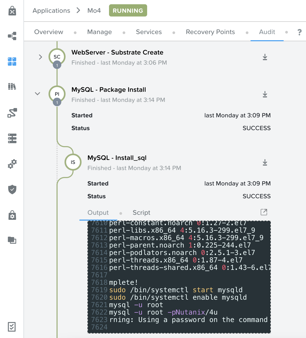Go to the Services tab
Viewport: 306px width, 338px height.
click(x=149, y=32)
